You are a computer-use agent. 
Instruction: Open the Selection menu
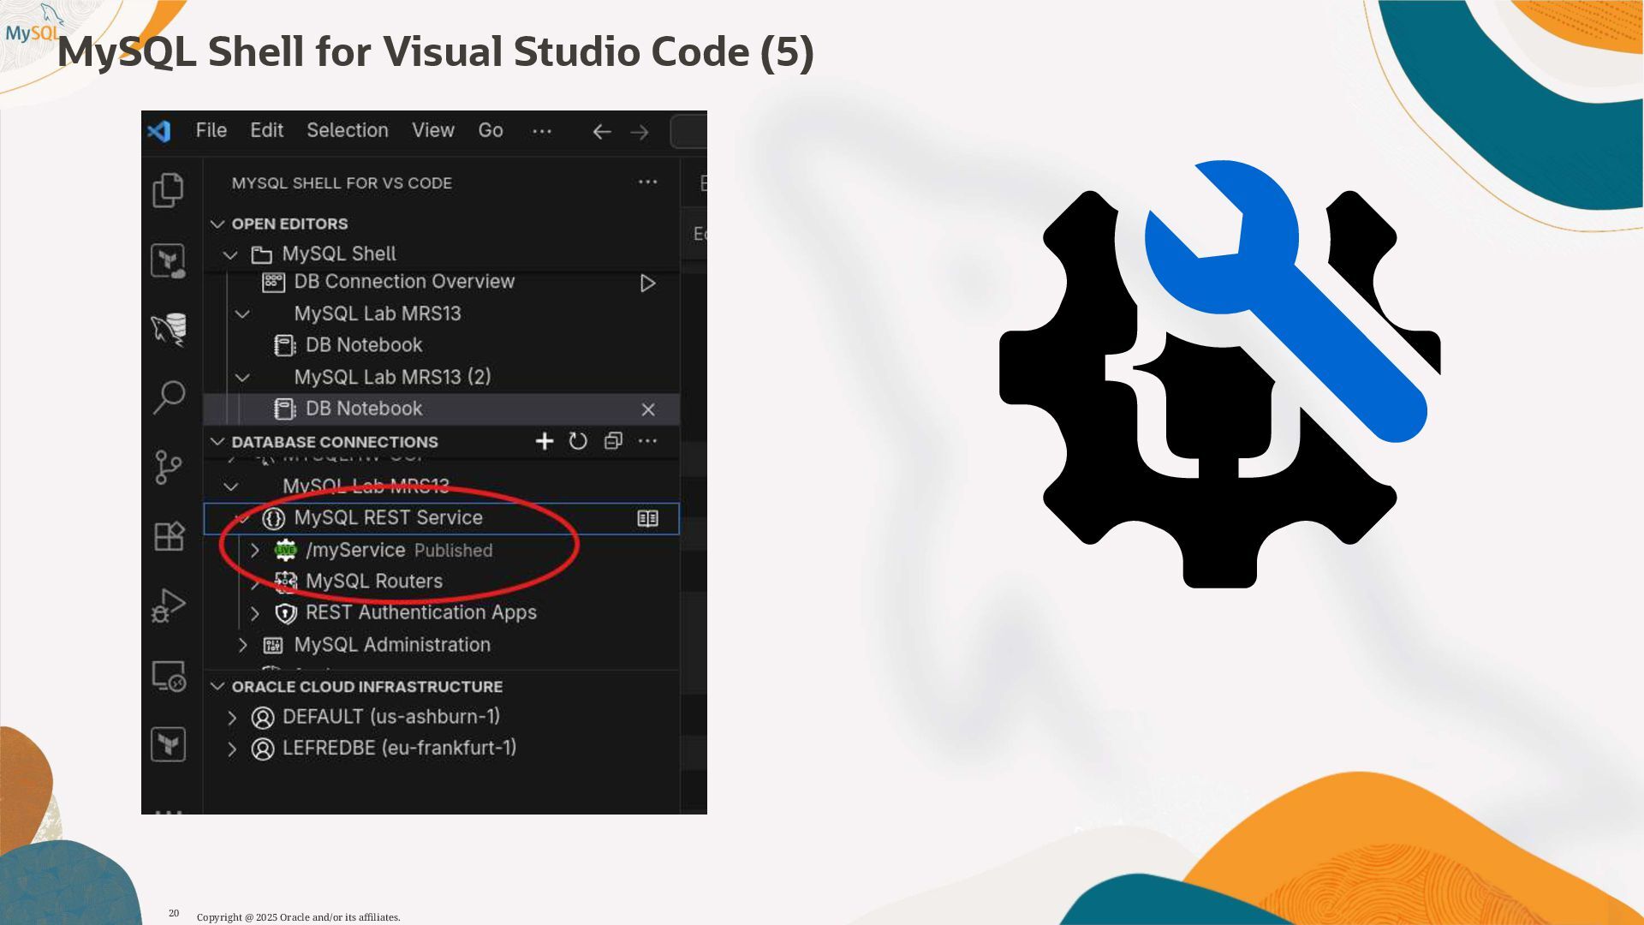(347, 130)
